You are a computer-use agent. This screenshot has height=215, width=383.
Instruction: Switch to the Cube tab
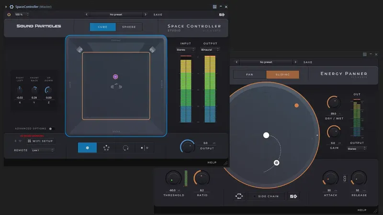tap(102, 27)
